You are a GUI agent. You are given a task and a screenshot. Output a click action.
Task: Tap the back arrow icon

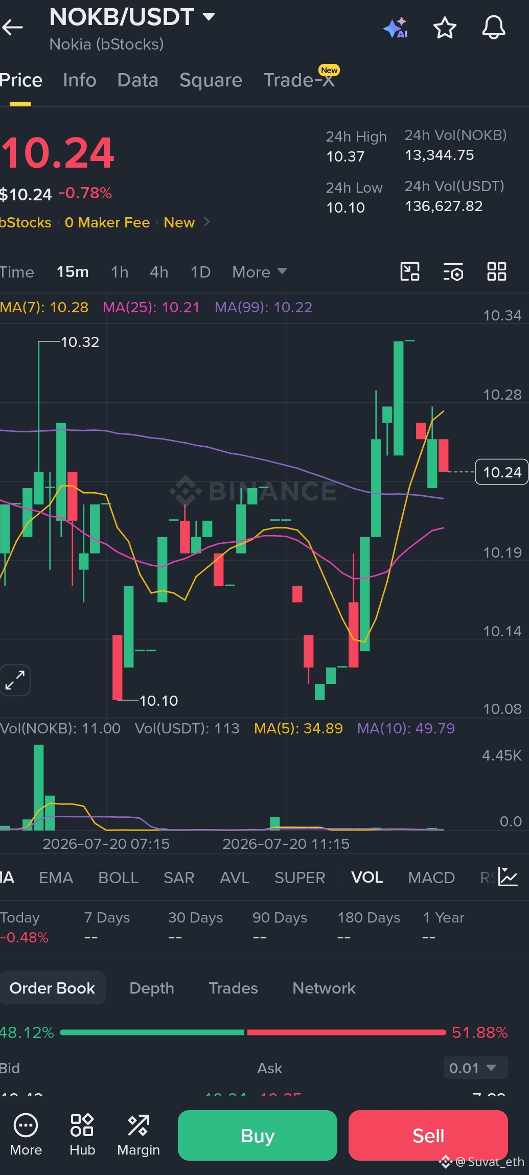(13, 28)
